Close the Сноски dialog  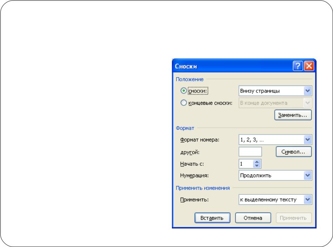click(x=309, y=66)
